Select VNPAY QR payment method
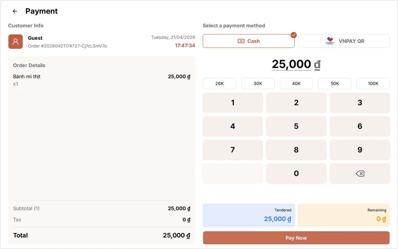Viewport: 398px width, 249px height. pyautogui.click(x=344, y=41)
